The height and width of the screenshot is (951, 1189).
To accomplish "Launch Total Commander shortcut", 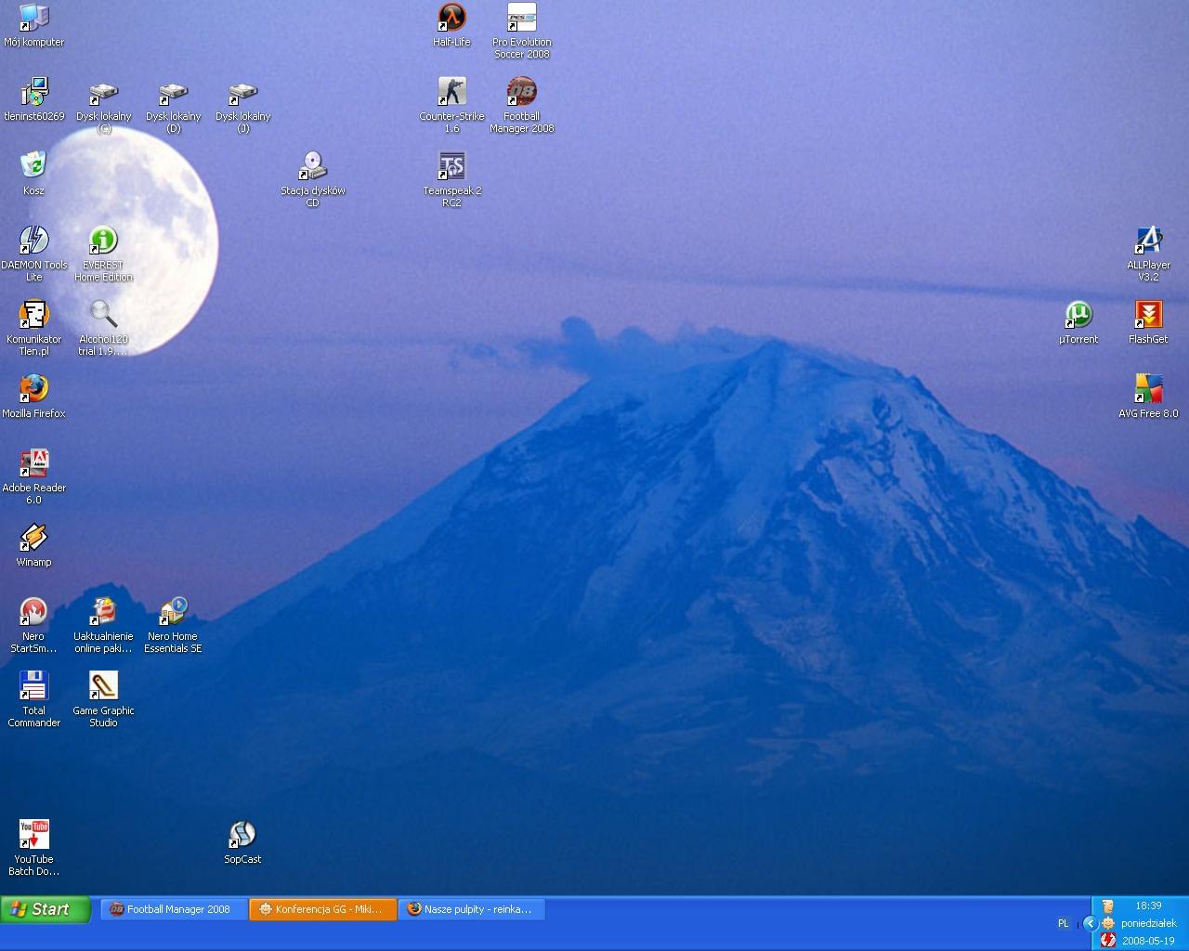I will pyautogui.click(x=33, y=700).
